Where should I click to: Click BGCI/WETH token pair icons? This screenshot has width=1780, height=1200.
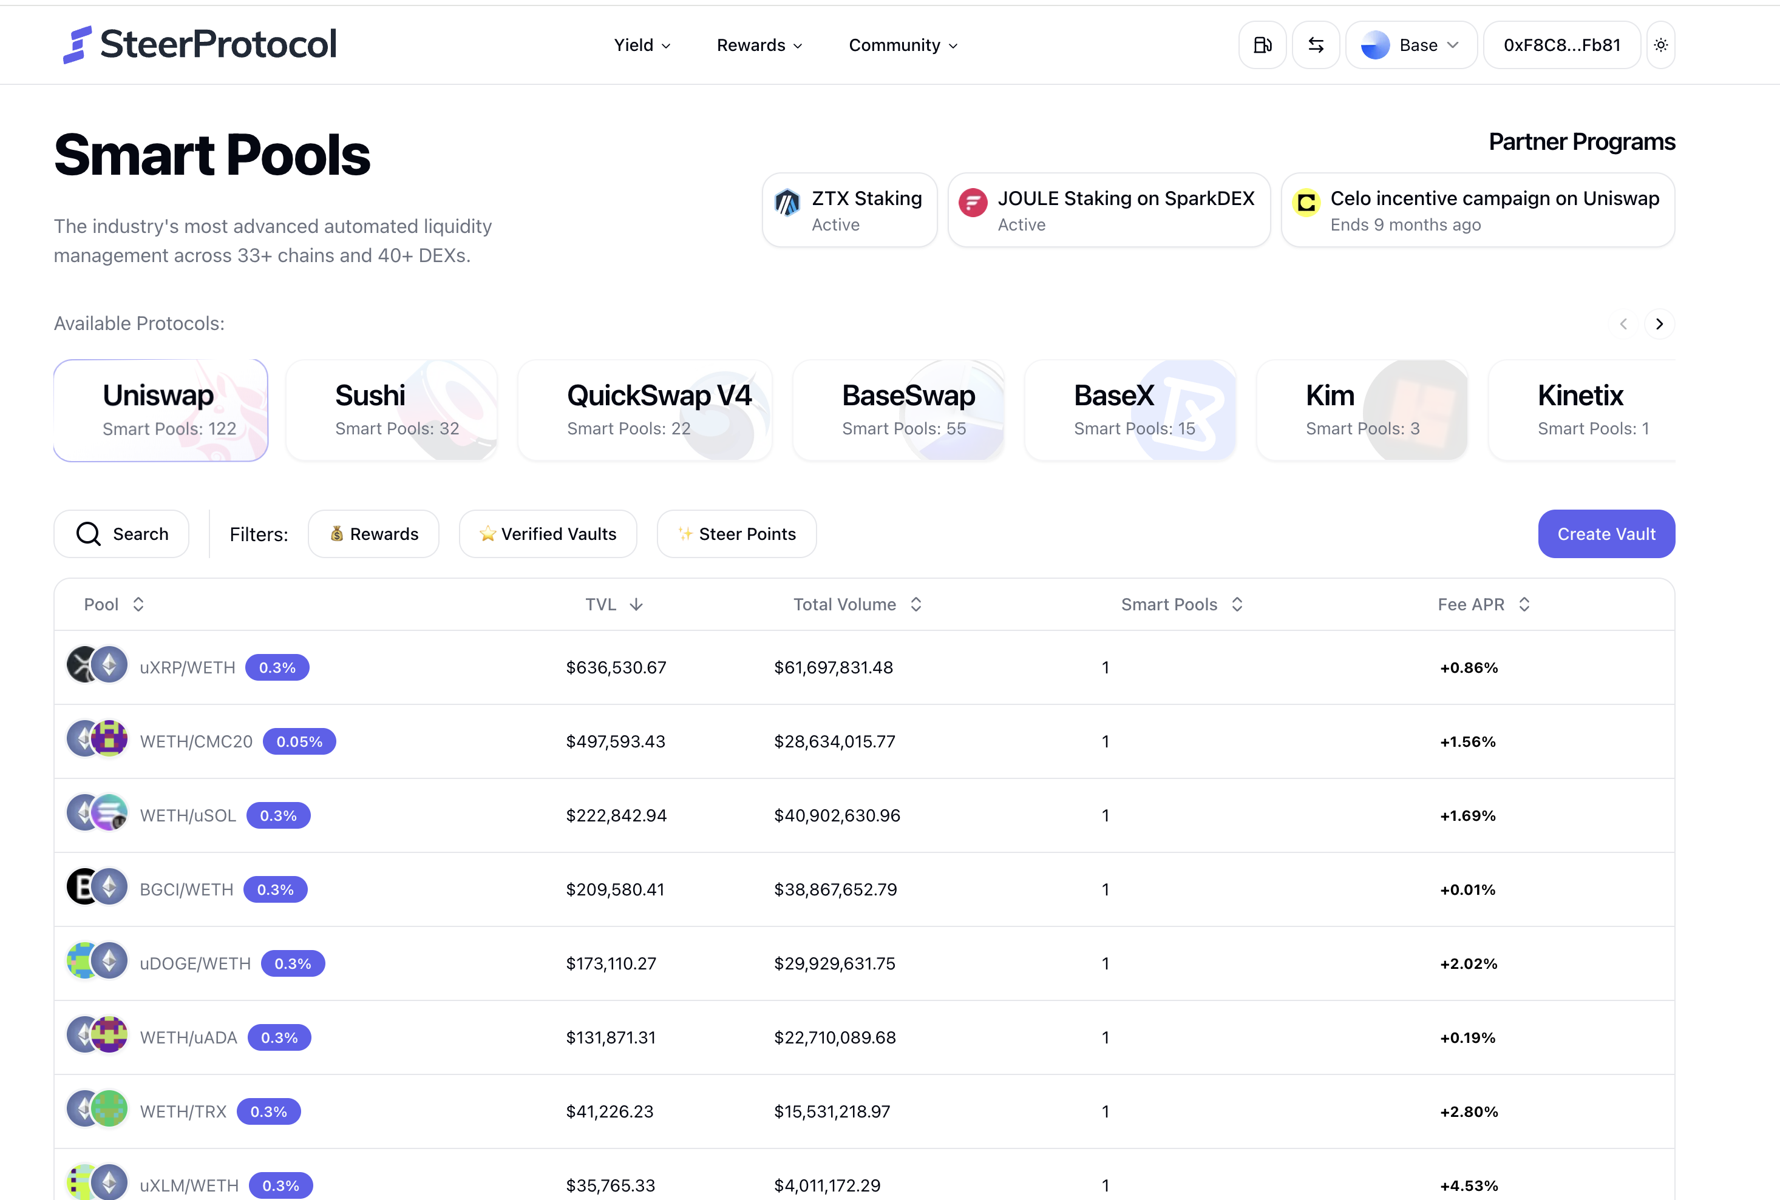pyautogui.click(x=97, y=887)
